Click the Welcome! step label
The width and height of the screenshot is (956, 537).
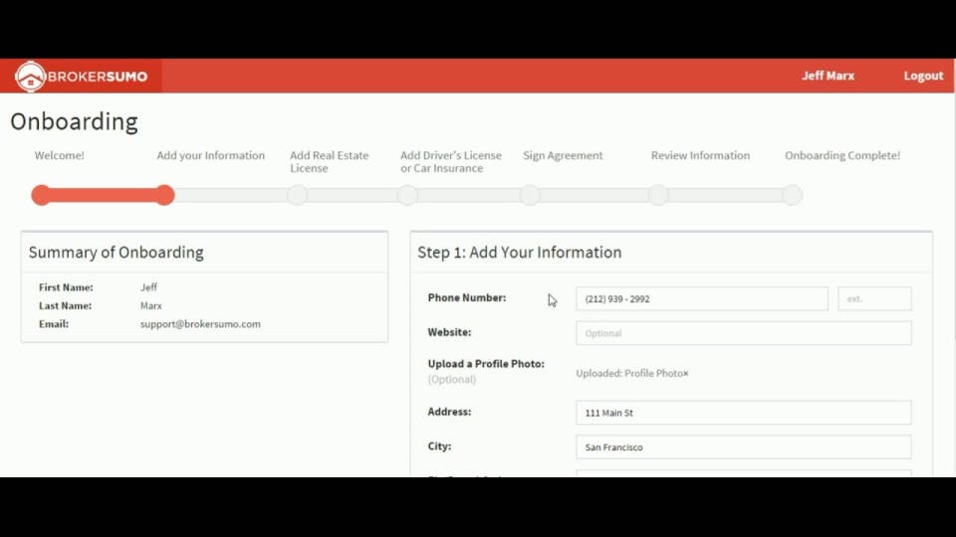pyautogui.click(x=59, y=155)
